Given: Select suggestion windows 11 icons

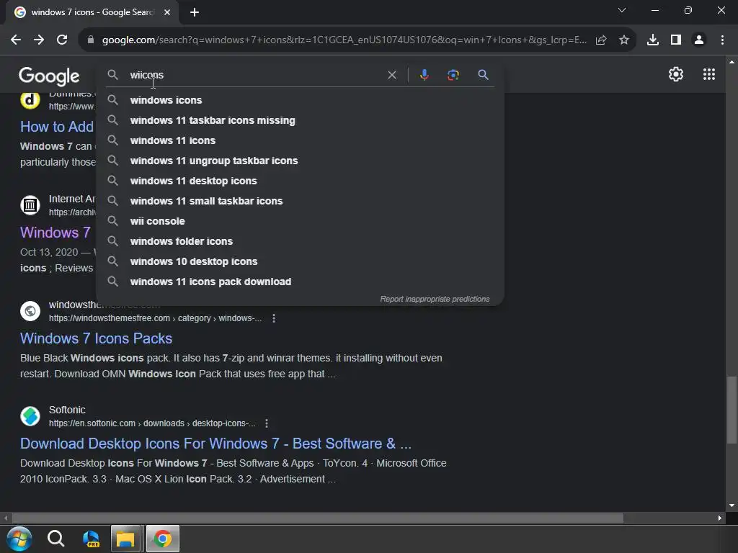Looking at the screenshot, I should tap(300, 140).
